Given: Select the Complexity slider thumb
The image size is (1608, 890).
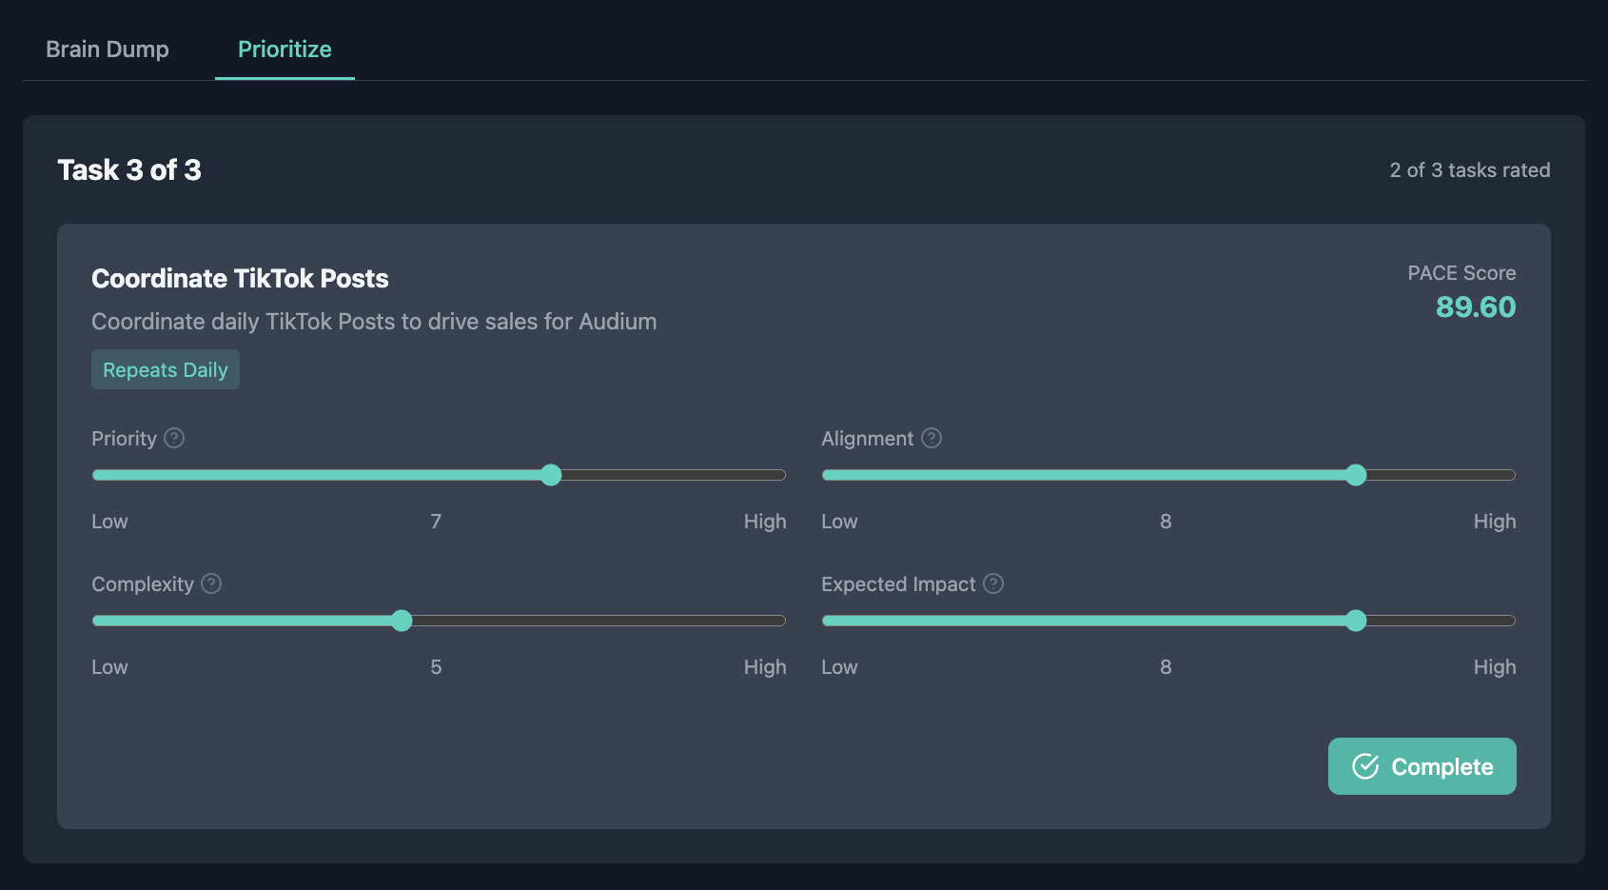Looking at the screenshot, I should tap(402, 621).
